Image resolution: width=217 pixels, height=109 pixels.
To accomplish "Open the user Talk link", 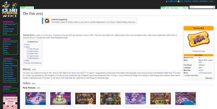I will click(x=181, y=1).
